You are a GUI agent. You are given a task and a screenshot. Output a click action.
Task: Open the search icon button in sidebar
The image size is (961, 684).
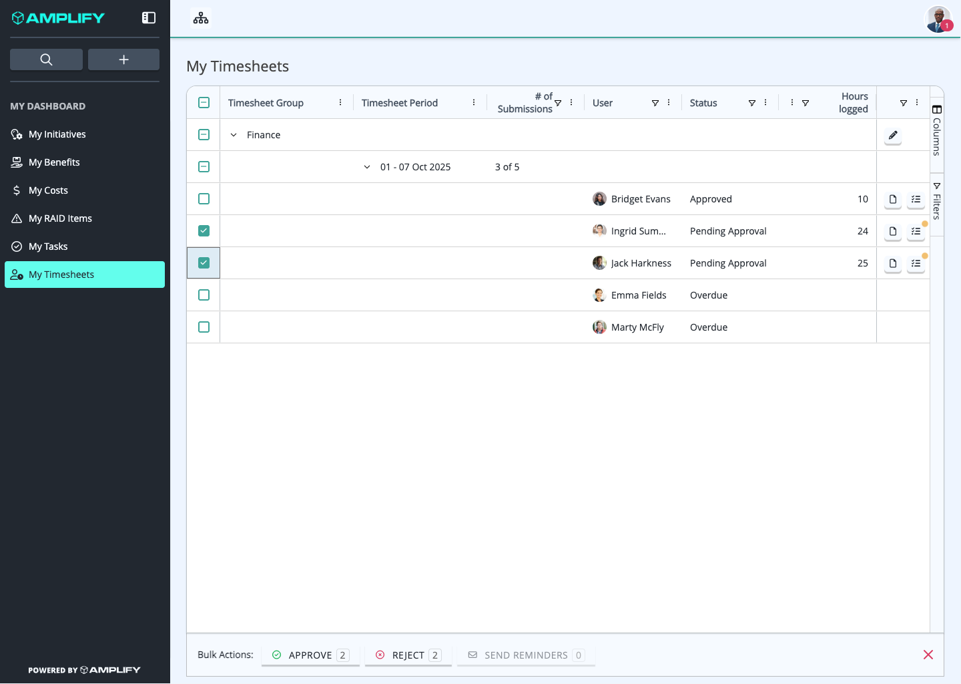click(46, 59)
